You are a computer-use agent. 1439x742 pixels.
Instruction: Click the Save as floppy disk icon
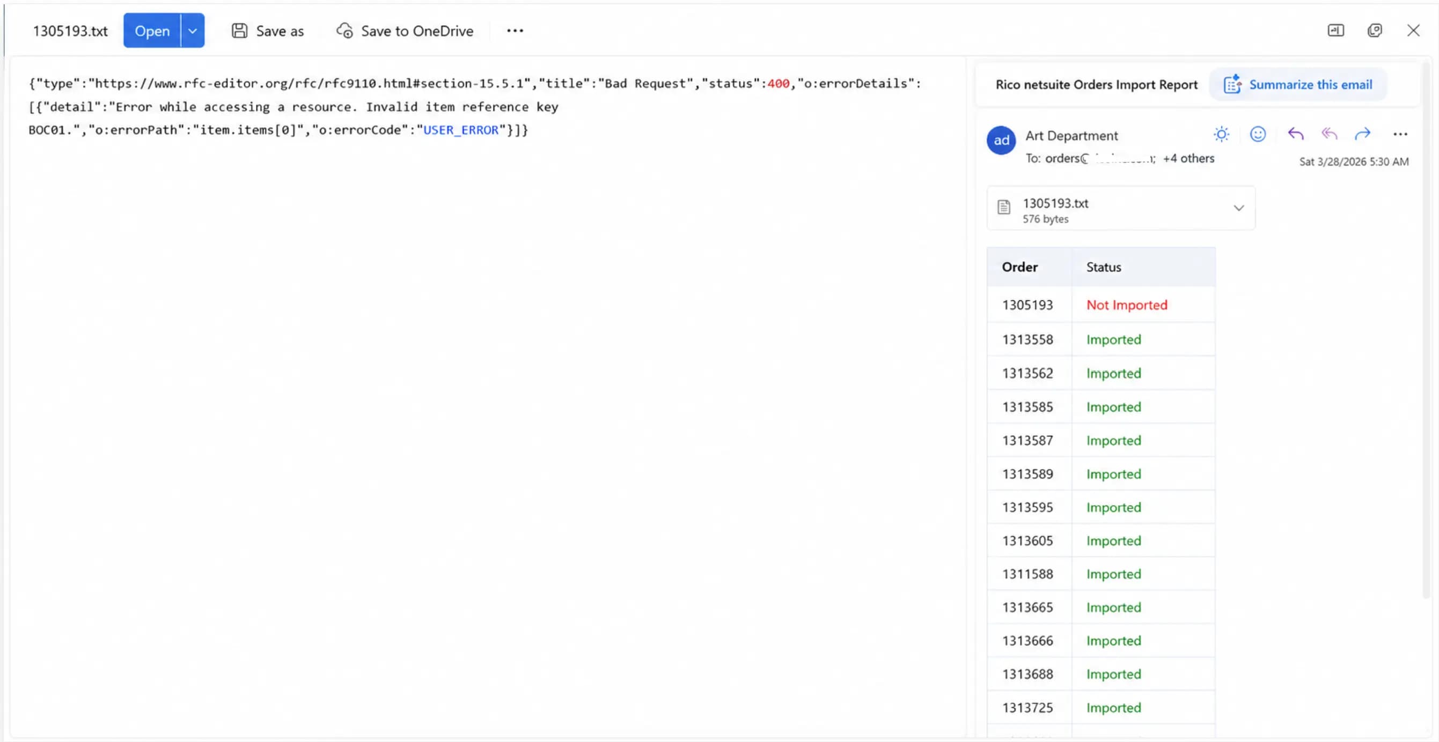click(240, 31)
